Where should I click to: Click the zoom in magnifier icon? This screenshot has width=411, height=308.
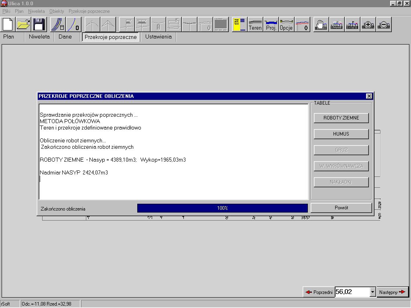tap(368, 24)
